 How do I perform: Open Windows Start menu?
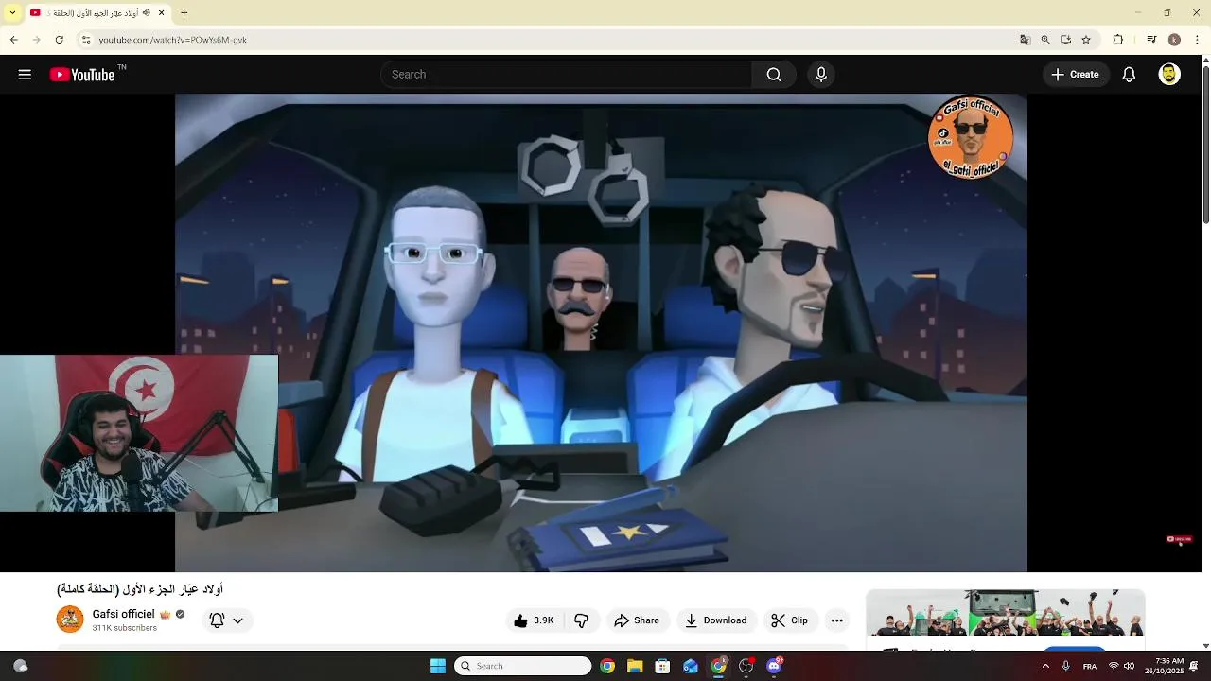[x=438, y=666]
